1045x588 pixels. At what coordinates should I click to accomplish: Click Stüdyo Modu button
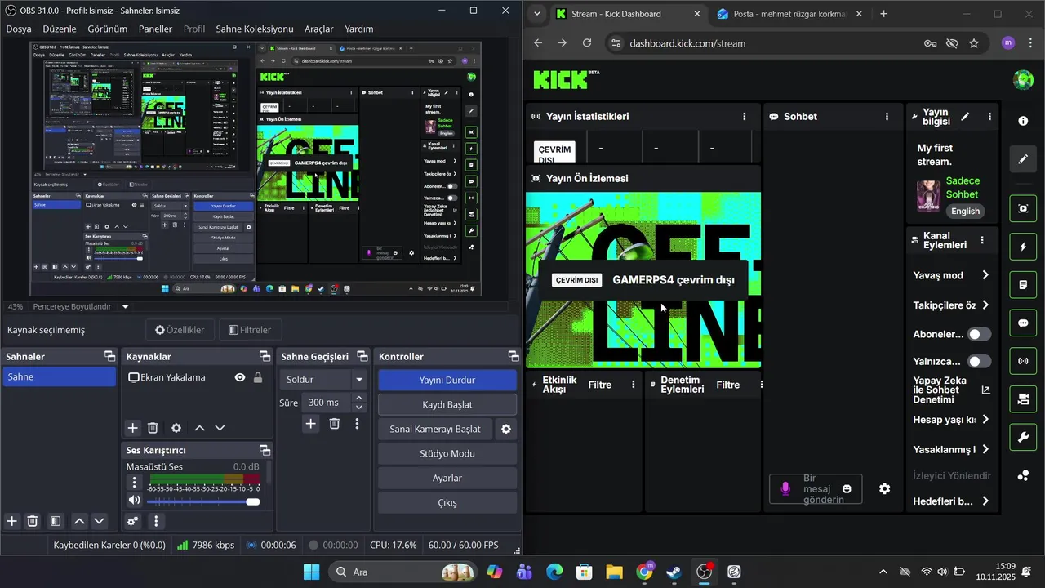[447, 453]
